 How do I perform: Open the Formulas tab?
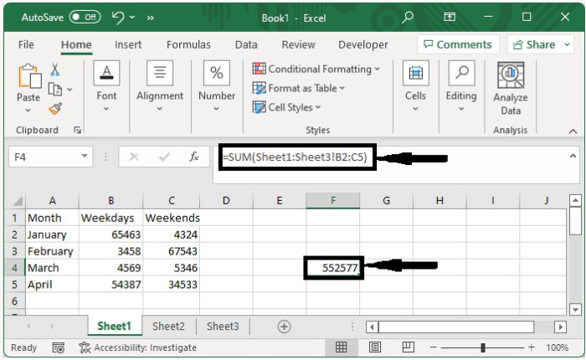[188, 45]
